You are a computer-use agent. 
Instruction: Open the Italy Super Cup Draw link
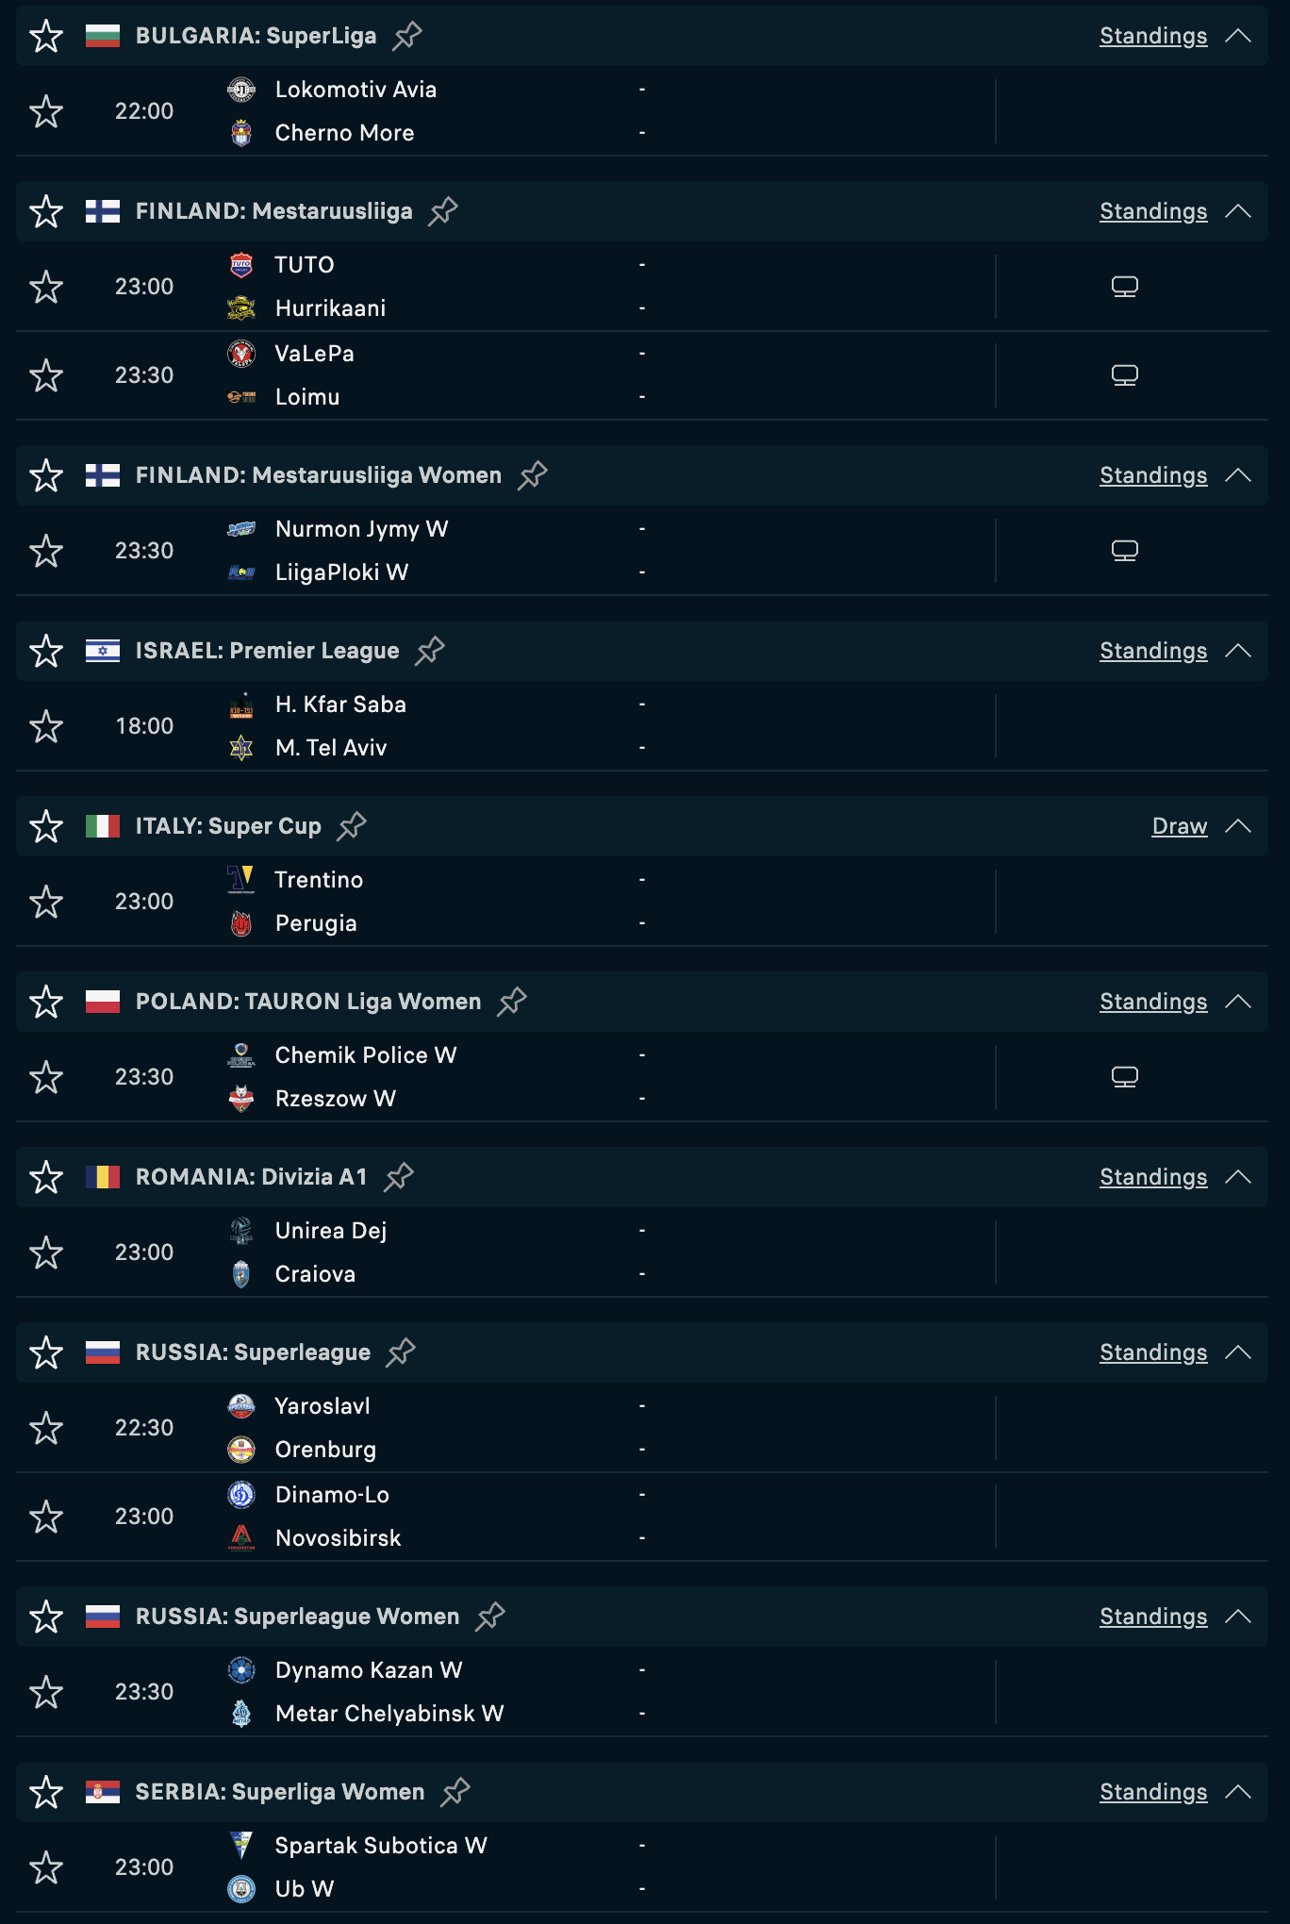1179,826
